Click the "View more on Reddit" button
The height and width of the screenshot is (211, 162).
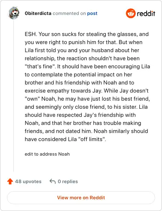81,198
